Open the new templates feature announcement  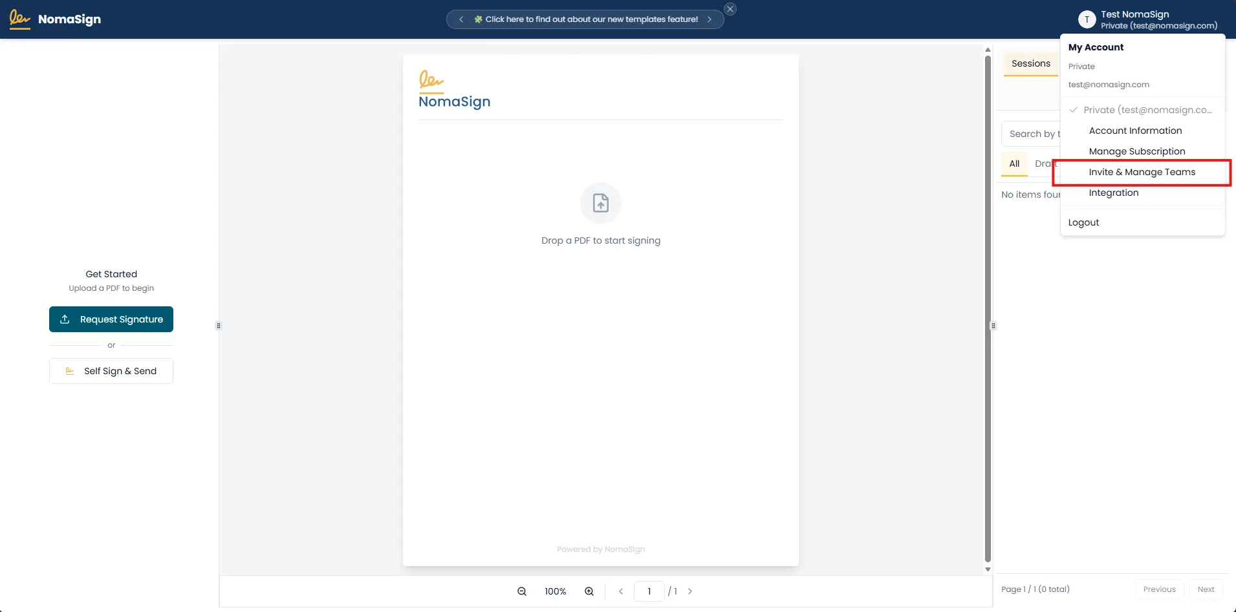click(586, 19)
